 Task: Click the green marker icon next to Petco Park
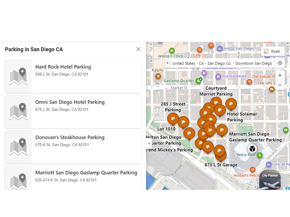(x=260, y=155)
